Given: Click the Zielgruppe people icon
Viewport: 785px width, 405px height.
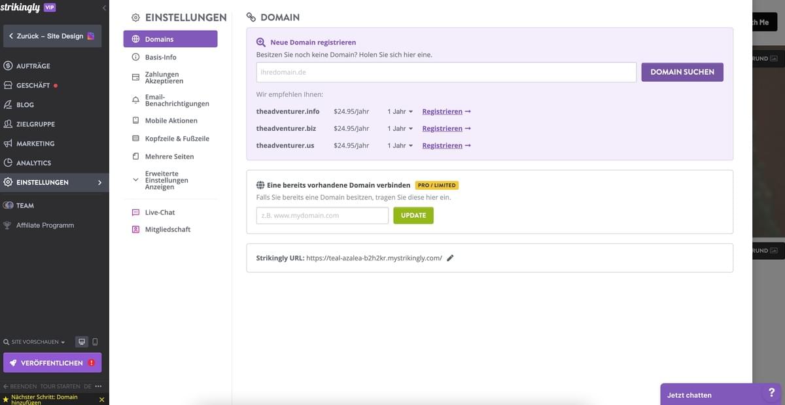Looking at the screenshot, I should click(7, 124).
